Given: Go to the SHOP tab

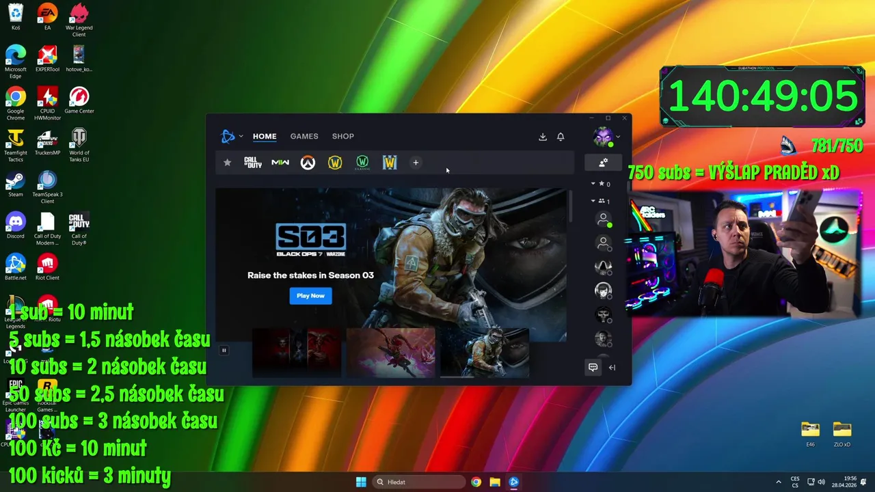Looking at the screenshot, I should [x=343, y=136].
